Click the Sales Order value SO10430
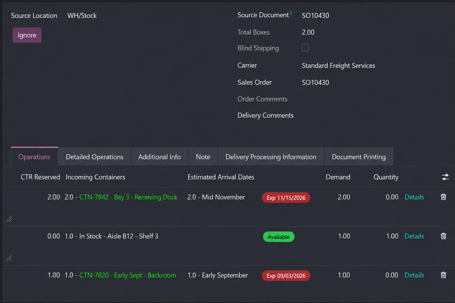 tap(315, 83)
